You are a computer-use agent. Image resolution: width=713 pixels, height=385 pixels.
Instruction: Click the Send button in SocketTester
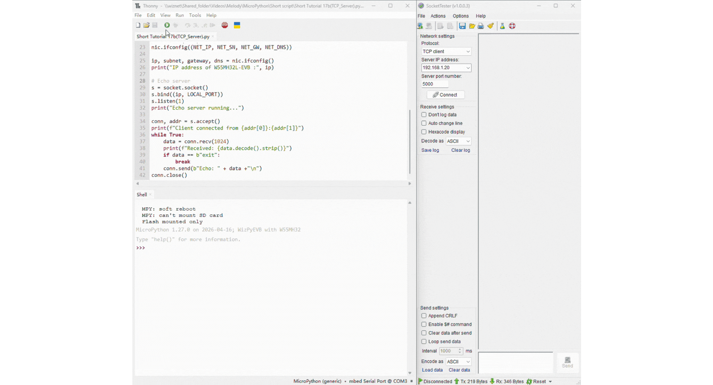tap(567, 362)
